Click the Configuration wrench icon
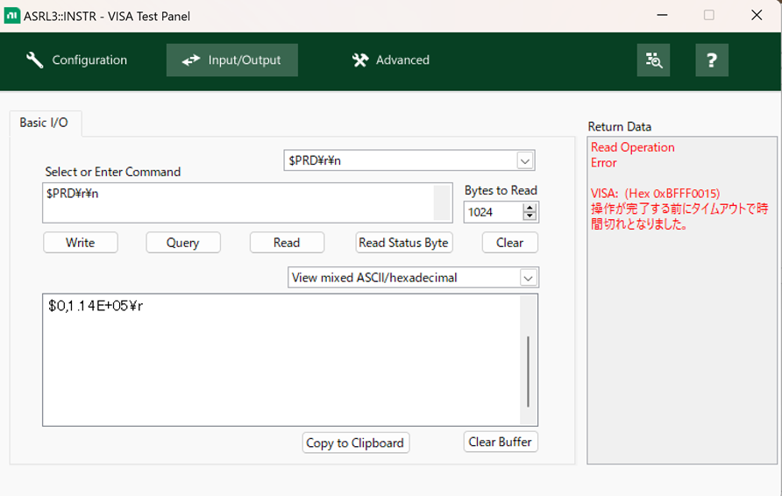The image size is (782, 496). 34,60
